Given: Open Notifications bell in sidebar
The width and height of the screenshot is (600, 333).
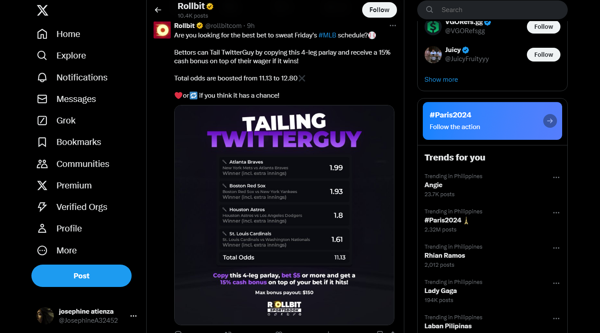Looking at the screenshot, I should 42,77.
